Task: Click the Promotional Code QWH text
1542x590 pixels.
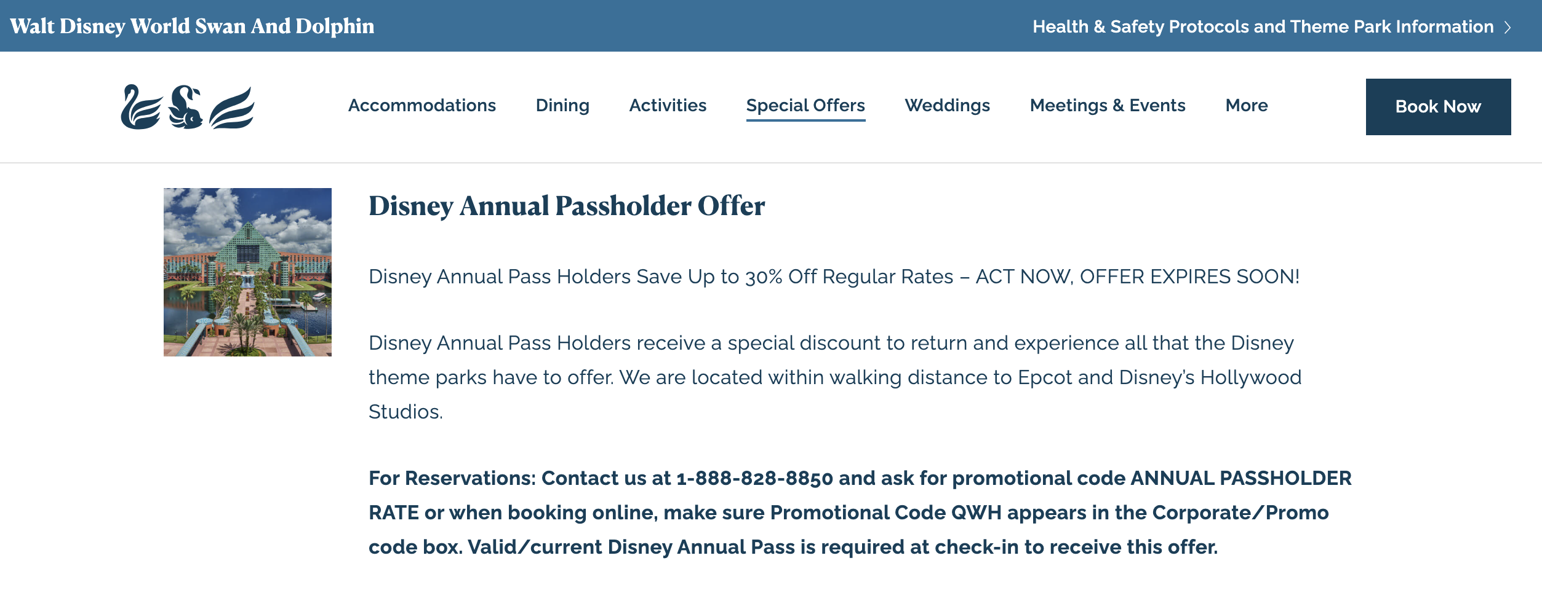Action: click(885, 513)
